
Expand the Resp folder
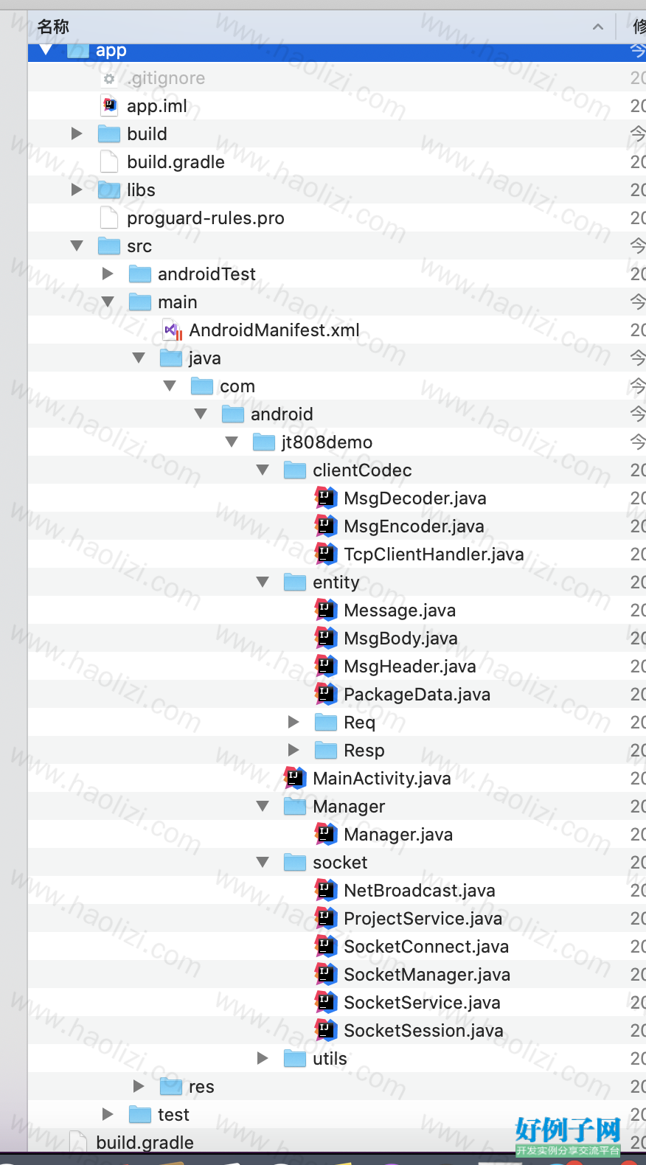294,750
